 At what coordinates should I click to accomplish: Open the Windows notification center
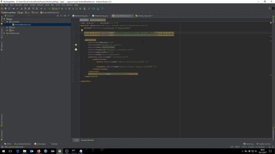pyautogui.click(x=270, y=151)
